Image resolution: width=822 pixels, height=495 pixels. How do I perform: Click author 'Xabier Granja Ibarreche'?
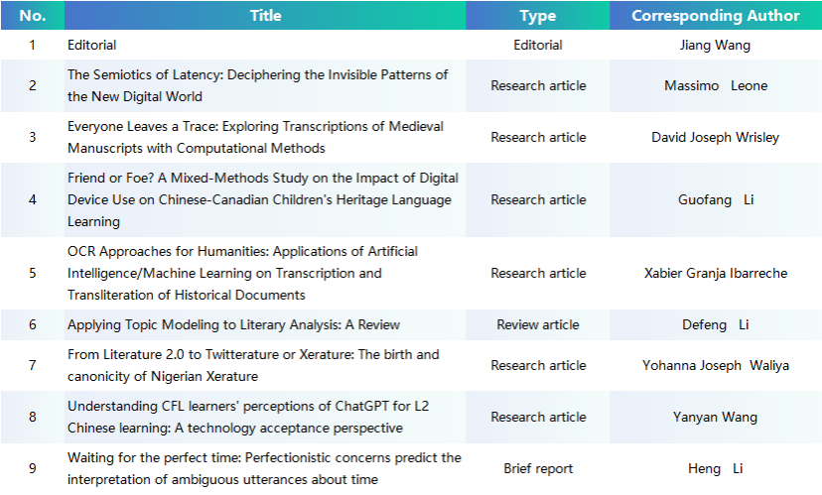715,273
